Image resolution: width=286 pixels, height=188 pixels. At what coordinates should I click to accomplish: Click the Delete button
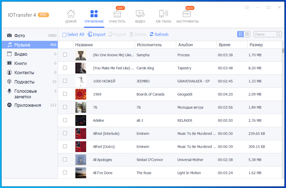pos(138,34)
